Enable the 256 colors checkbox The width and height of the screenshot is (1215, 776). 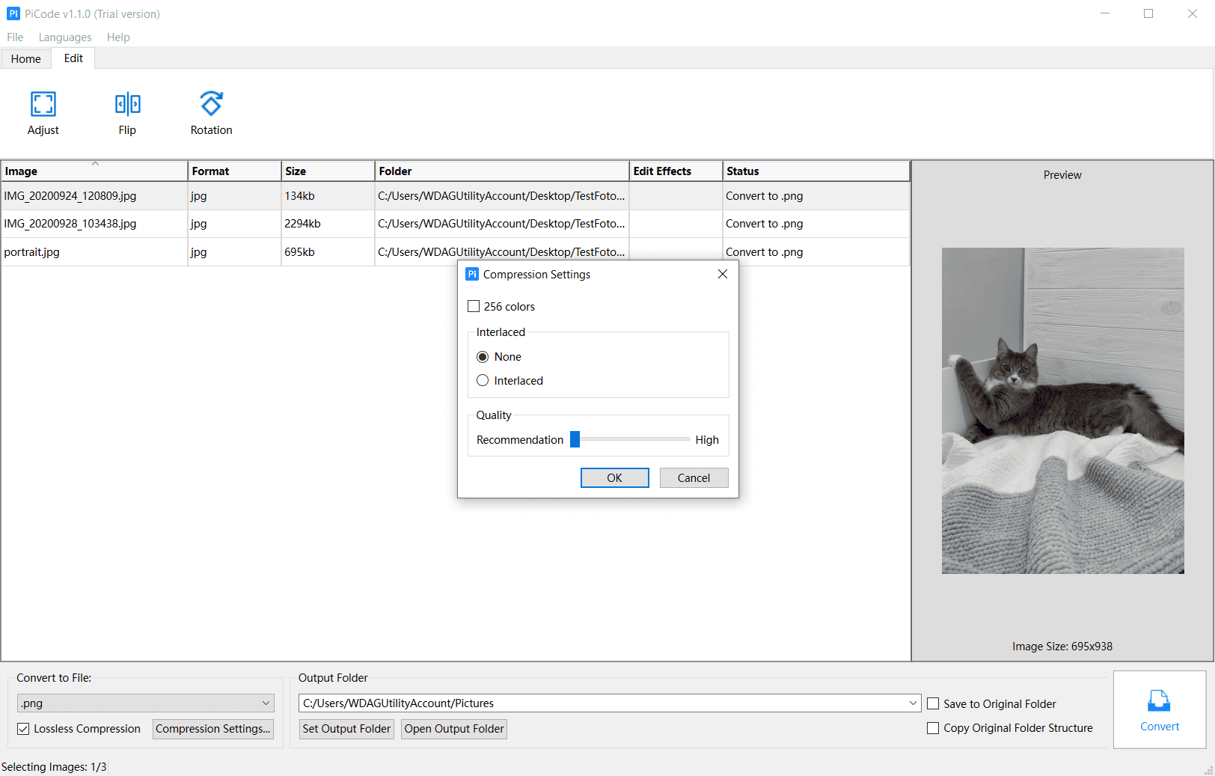tap(474, 306)
